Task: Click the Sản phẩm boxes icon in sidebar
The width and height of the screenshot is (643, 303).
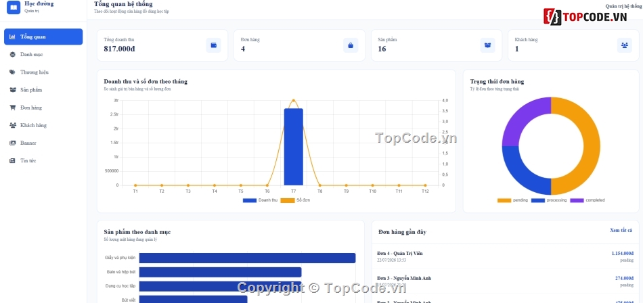Action: pos(12,90)
